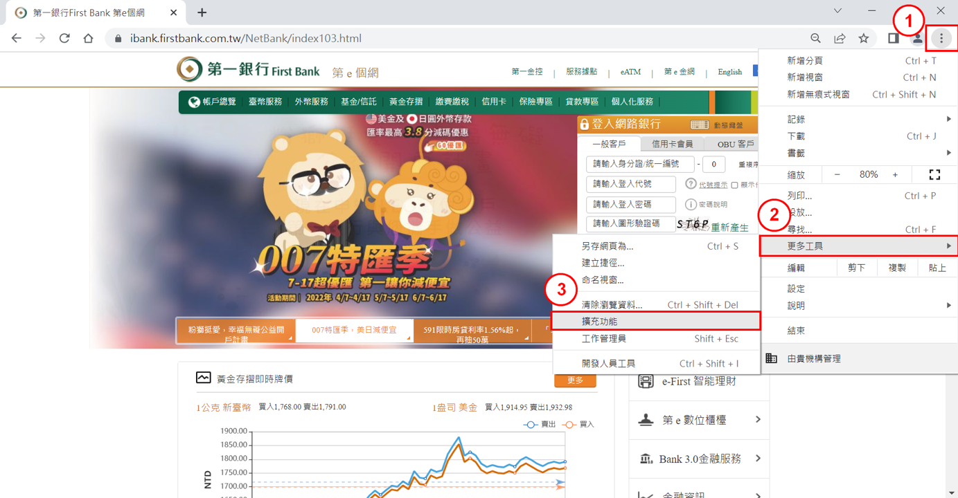
Task: Expand 第 e 數位櫃檯 chevron
Action: pos(758,420)
